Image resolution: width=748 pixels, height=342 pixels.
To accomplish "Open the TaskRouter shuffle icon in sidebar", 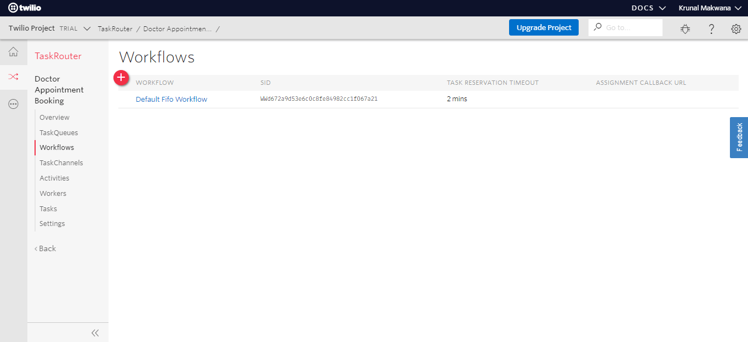I will point(14,77).
